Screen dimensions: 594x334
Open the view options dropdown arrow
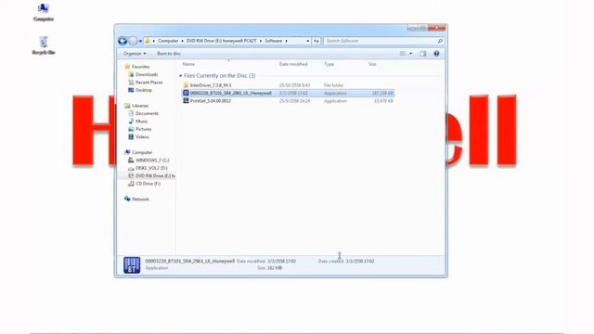(410, 54)
